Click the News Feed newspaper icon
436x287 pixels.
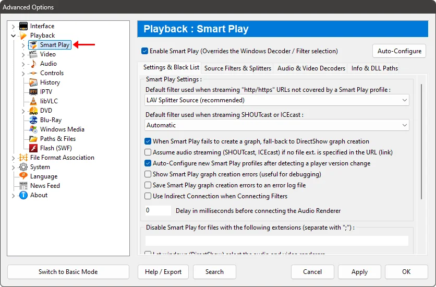pyautogui.click(x=23, y=186)
